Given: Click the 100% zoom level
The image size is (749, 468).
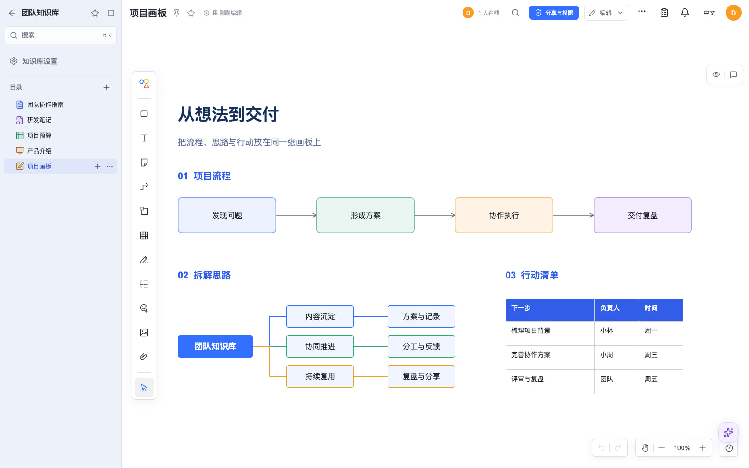Looking at the screenshot, I should [x=682, y=448].
